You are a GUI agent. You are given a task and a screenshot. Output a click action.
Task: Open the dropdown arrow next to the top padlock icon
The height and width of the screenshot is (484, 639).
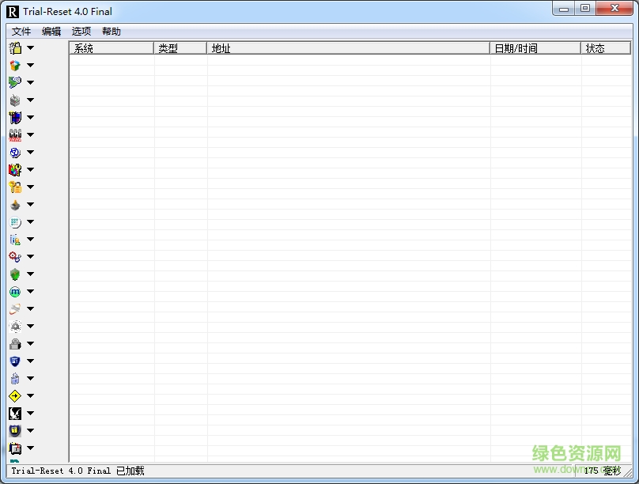coord(30,47)
